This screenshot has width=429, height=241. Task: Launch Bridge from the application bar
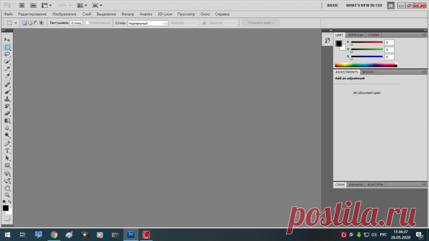coord(22,5)
